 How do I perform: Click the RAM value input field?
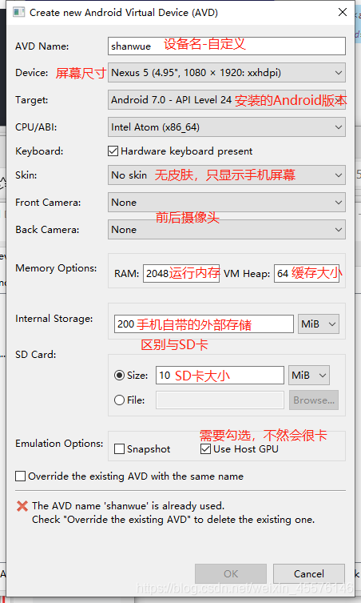181,273
